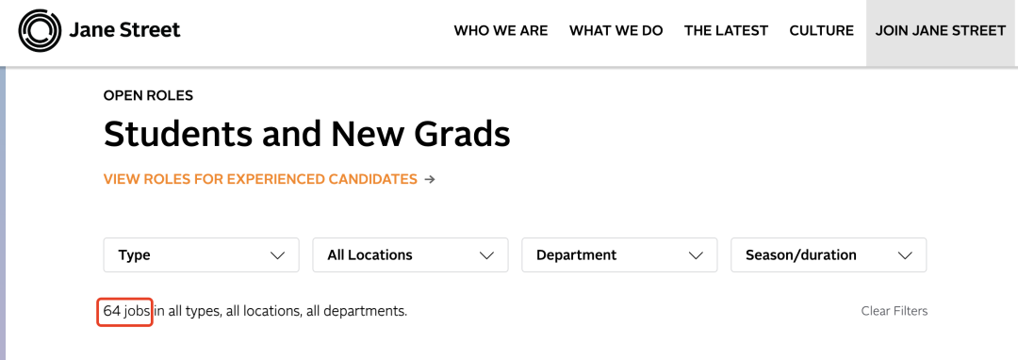The image size is (1018, 360).
Task: Open the Type filter dropdown
Action: point(202,254)
